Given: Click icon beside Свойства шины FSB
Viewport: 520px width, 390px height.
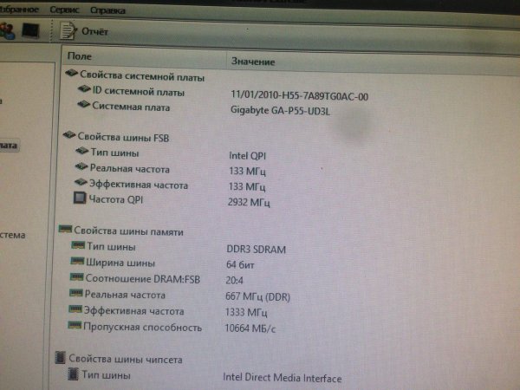Looking at the screenshot, I should click(x=68, y=136).
